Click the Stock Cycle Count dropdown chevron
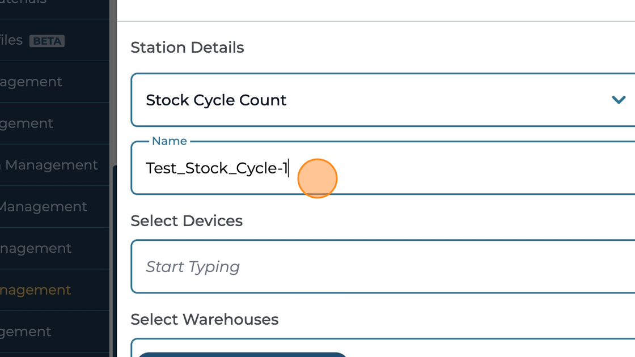The width and height of the screenshot is (635, 357). click(618, 100)
